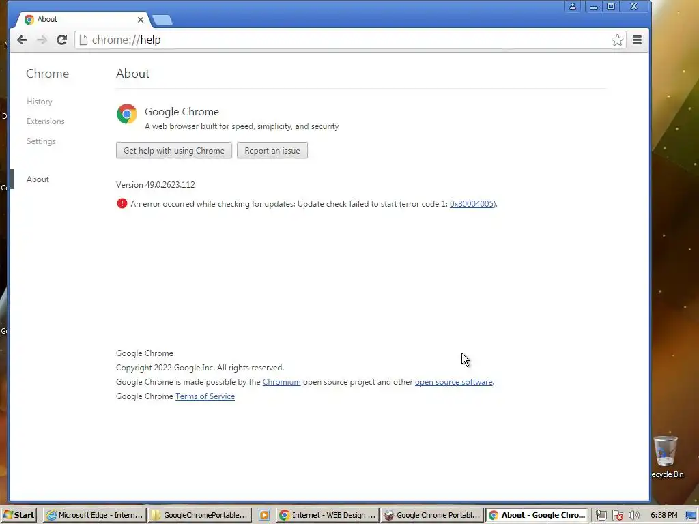Switch to Microsoft Edge taskbar window

click(94, 515)
